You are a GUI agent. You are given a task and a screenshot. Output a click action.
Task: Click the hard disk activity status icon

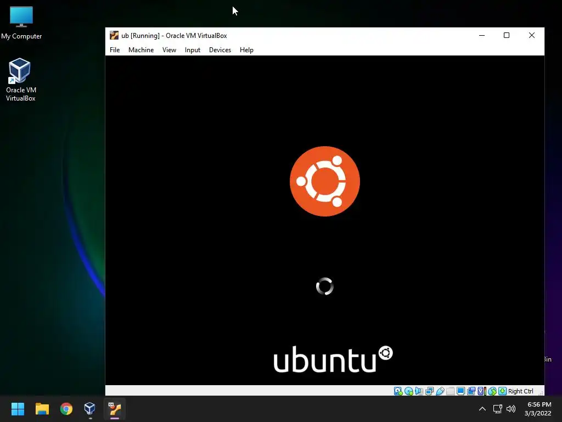(398, 391)
